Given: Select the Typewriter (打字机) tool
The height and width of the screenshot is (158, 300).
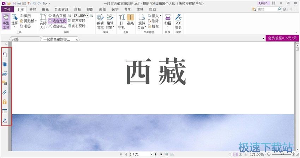Looking at the screenshot, I should coord(121,22).
